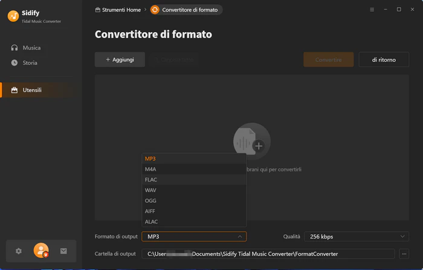The image size is (423, 270).
Task: Click the Sidify logo icon
Action: pos(13,16)
